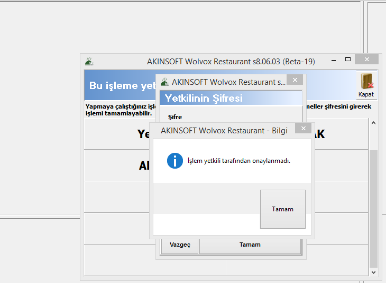Click the 'işlemi tamamlayabilir.' text line
The width and height of the screenshot is (386, 283).
coord(118,113)
